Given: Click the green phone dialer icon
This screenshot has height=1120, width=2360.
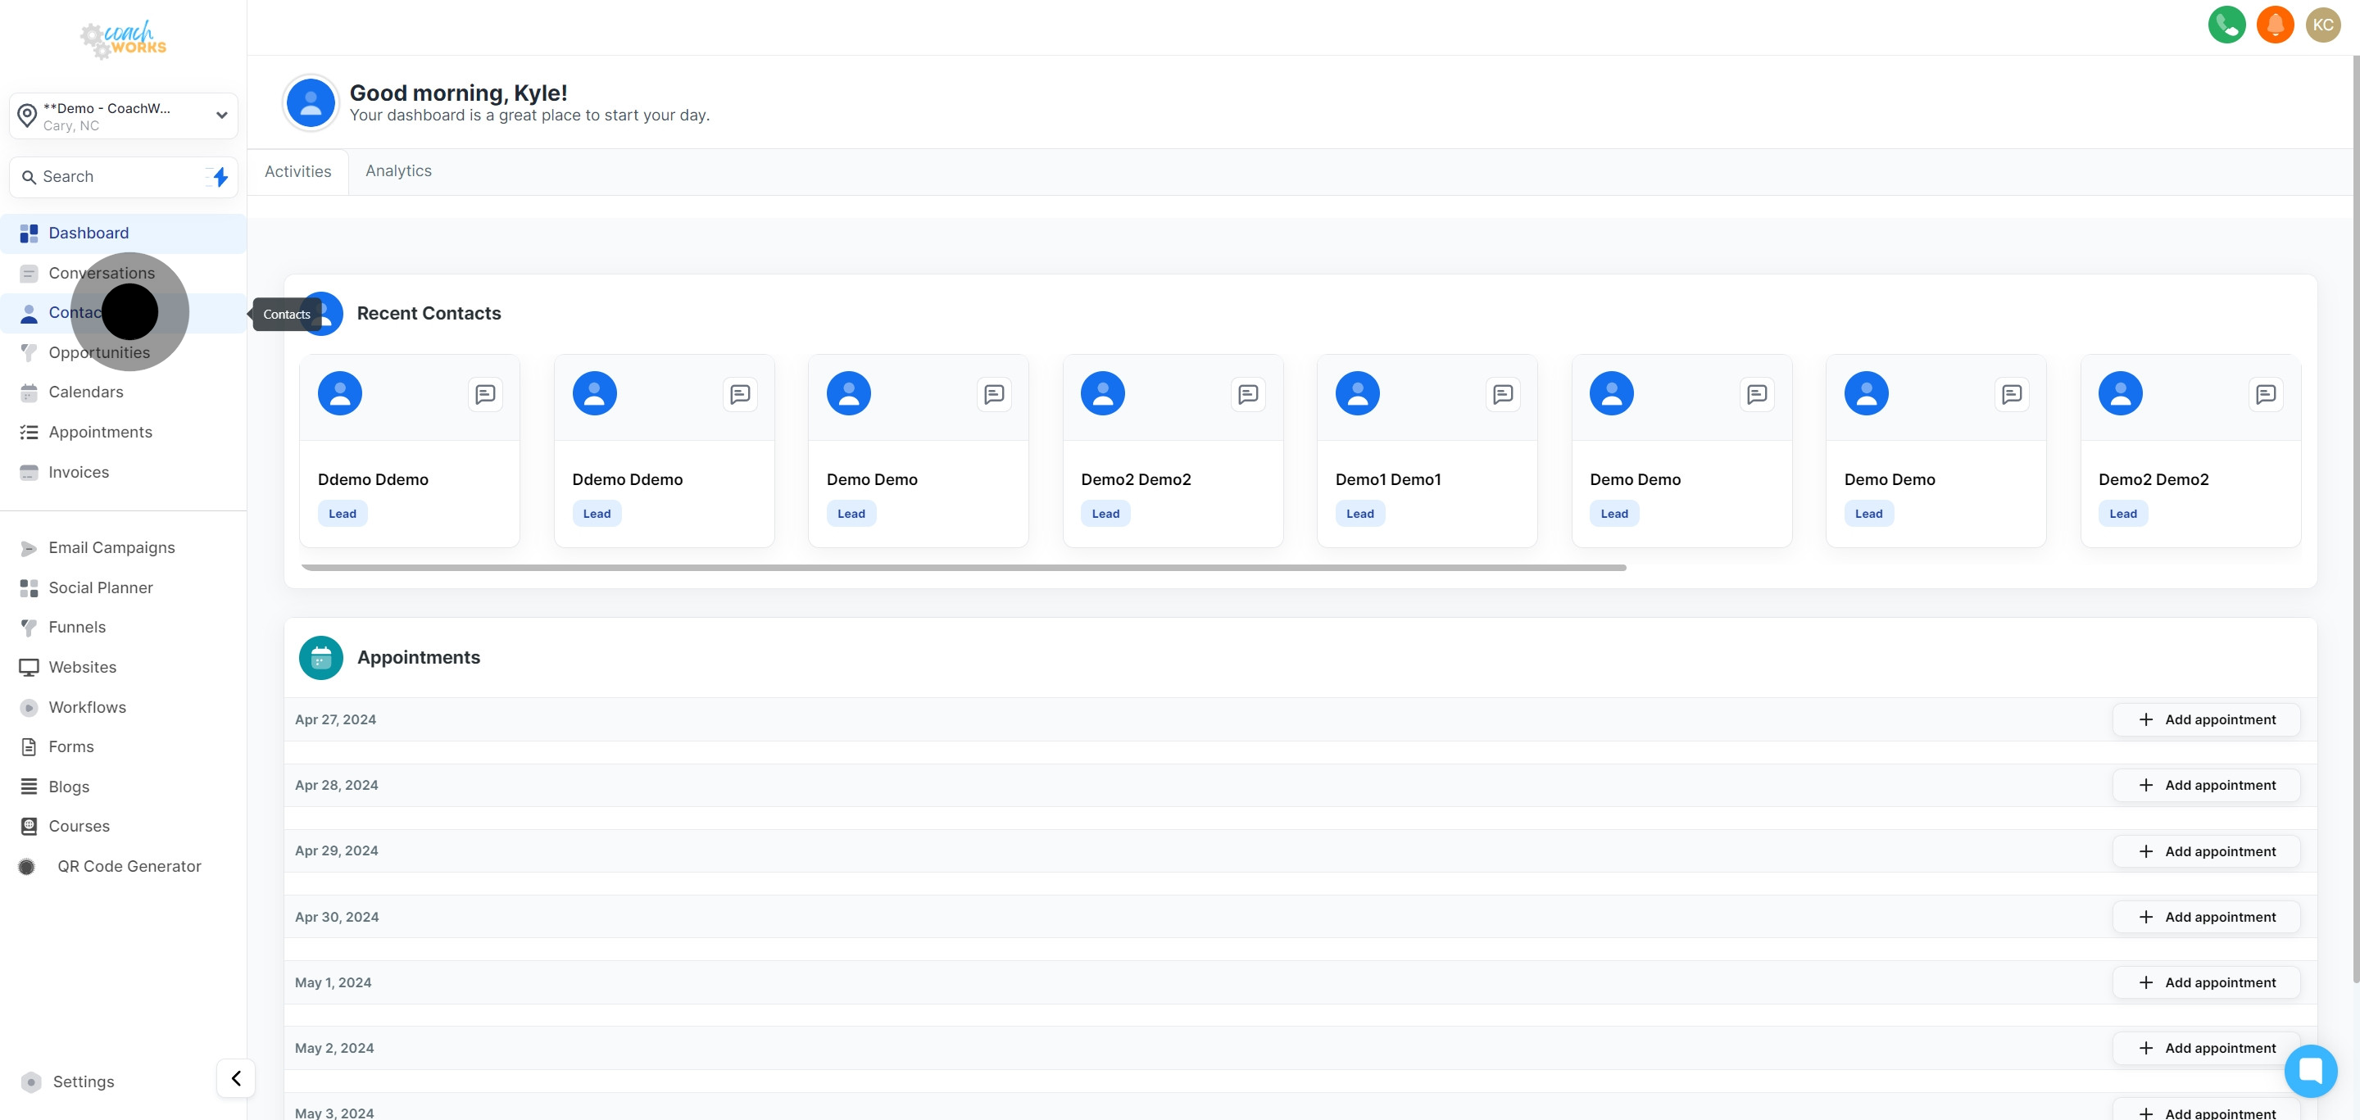Looking at the screenshot, I should [x=2226, y=25].
